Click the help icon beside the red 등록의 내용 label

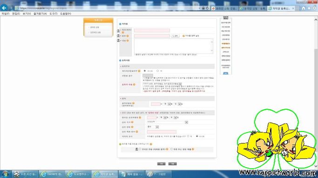tap(134, 85)
